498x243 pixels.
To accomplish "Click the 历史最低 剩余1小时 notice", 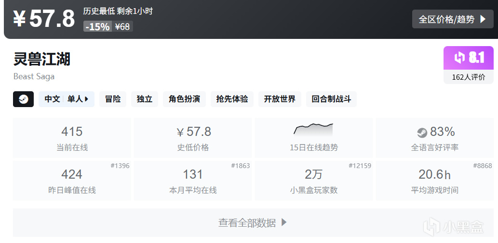I will click(x=118, y=12).
